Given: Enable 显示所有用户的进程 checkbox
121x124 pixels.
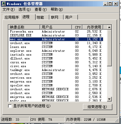Looking at the screenshot, I should [10, 106].
